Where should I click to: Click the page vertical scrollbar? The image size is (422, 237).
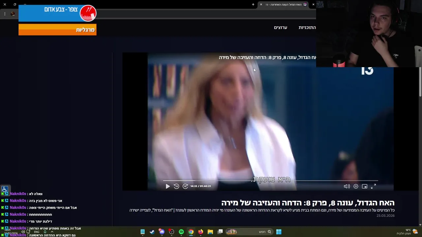420,82
